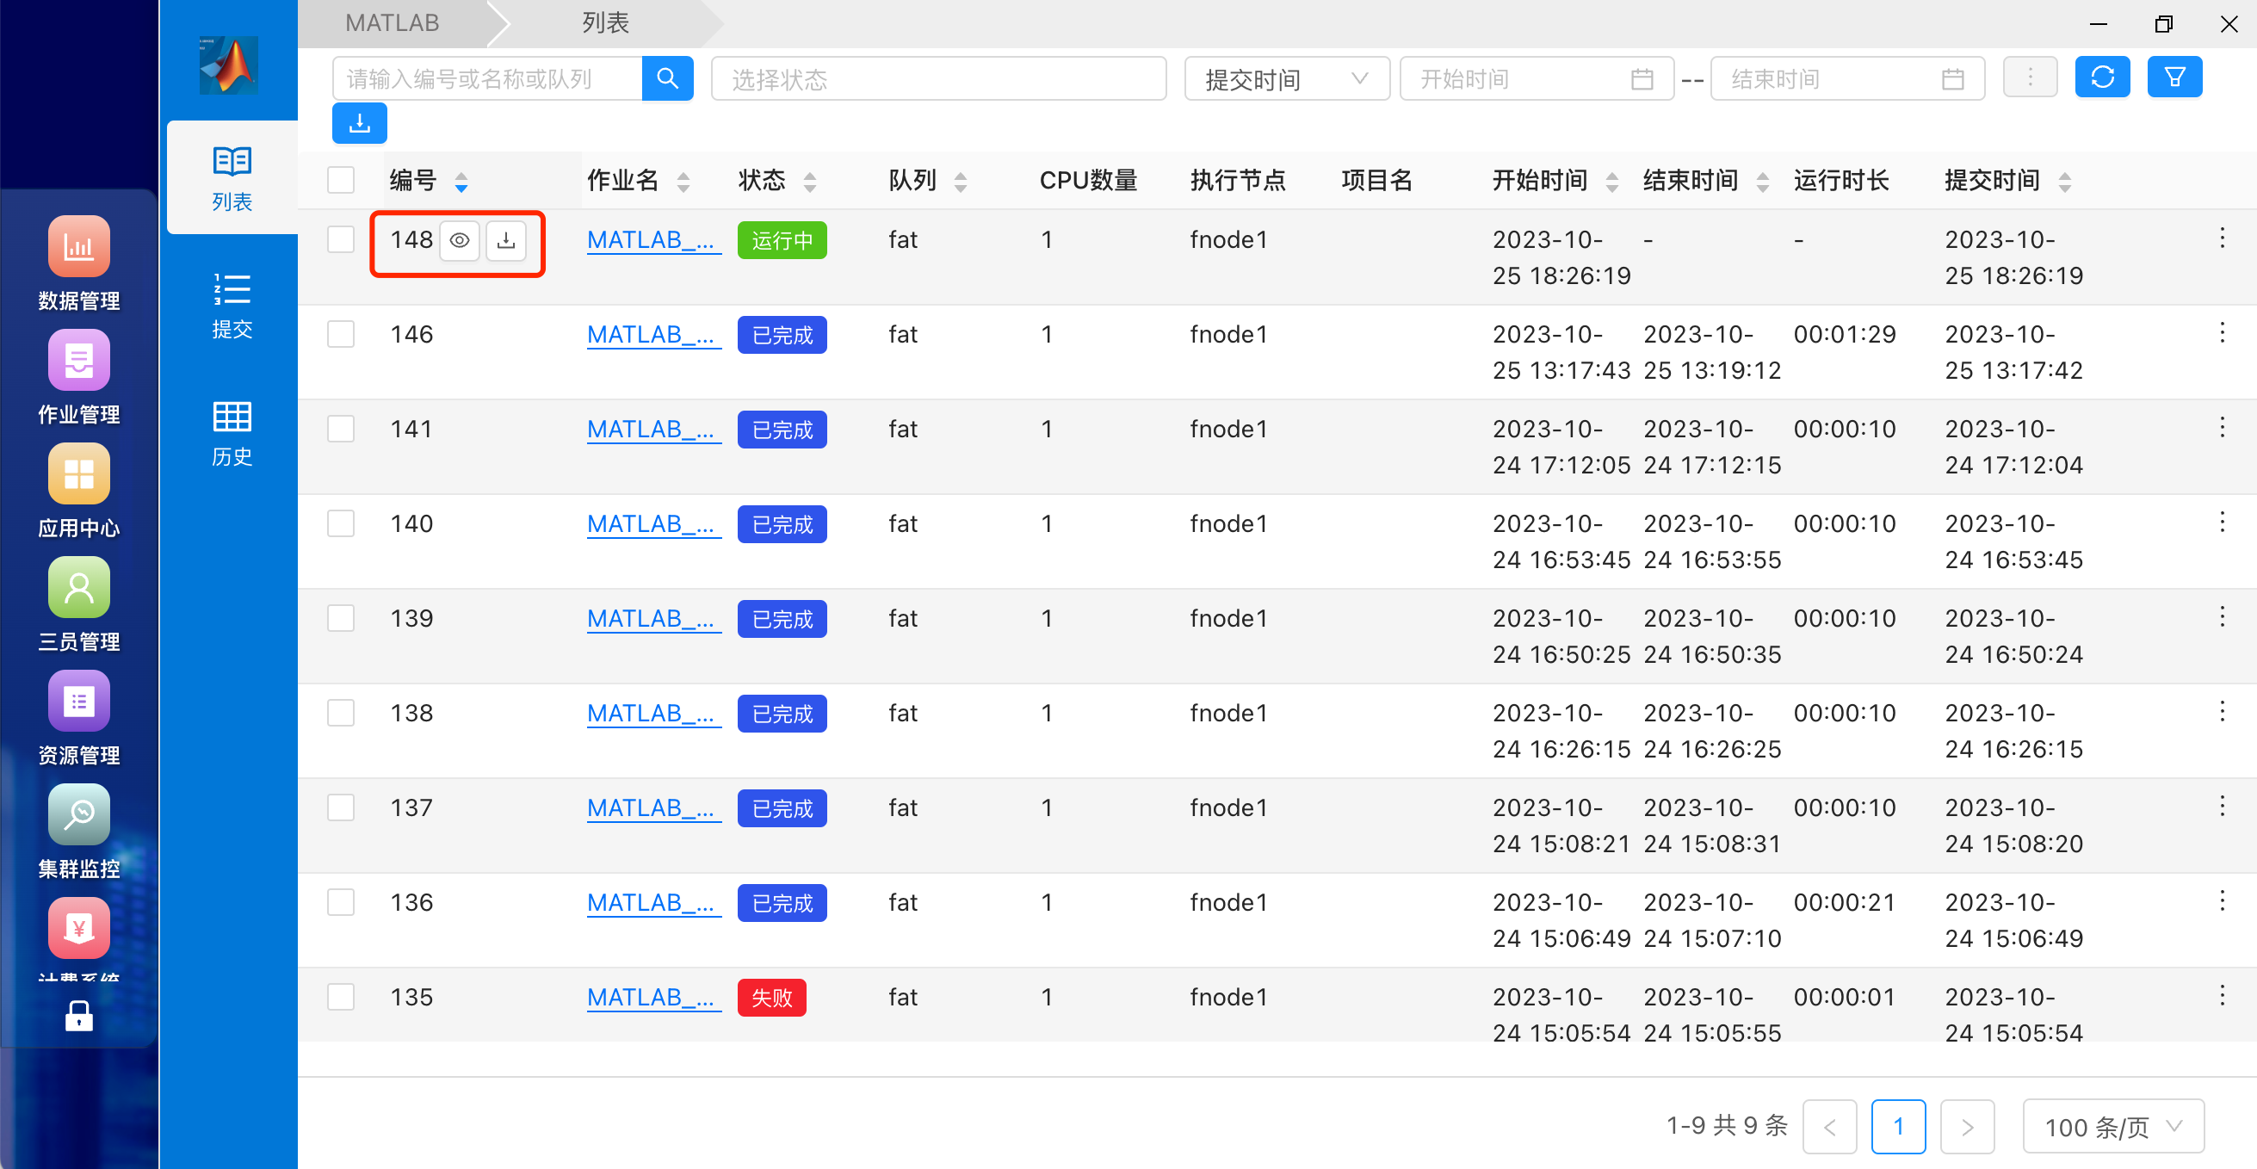Sort by 开始时间 column
The height and width of the screenshot is (1169, 2257).
(1612, 182)
